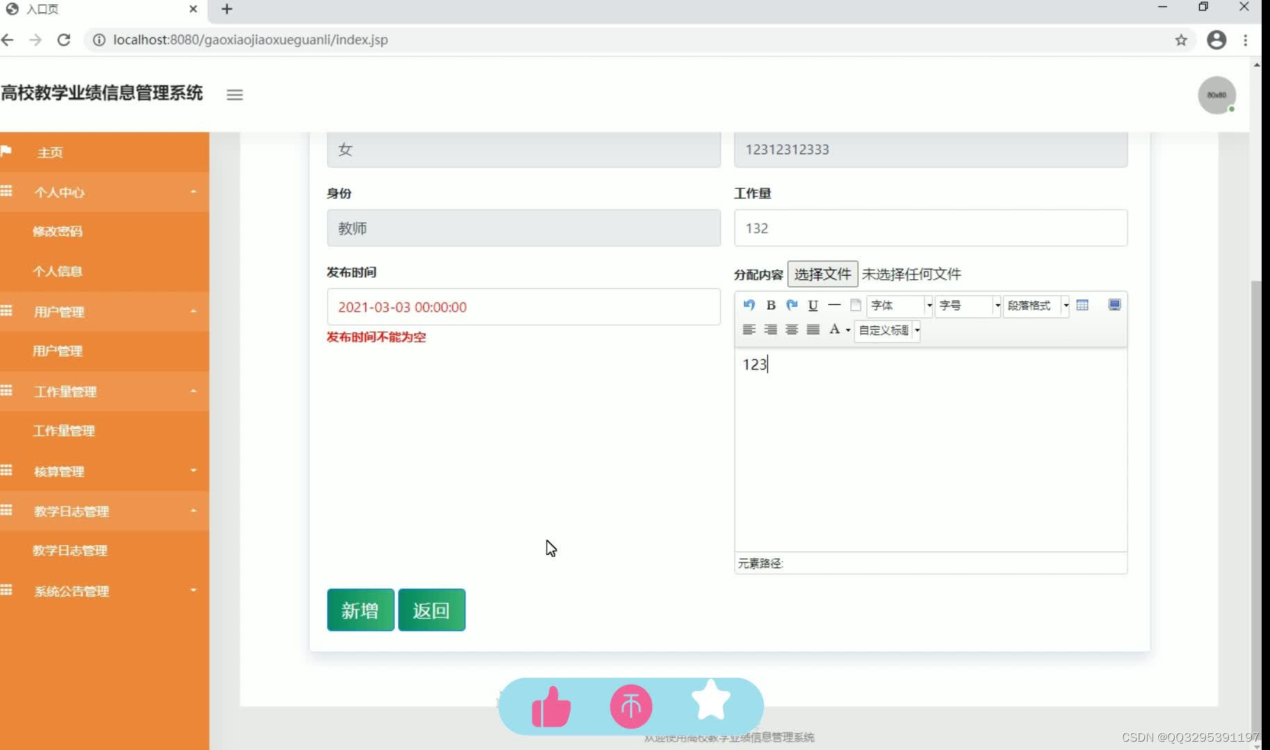
Task: Expand the 核算管理 sidebar group
Action: click(104, 472)
